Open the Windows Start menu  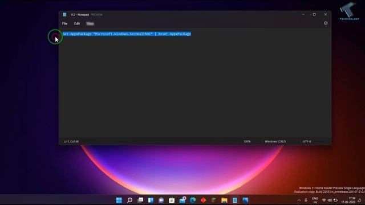click(x=119, y=200)
